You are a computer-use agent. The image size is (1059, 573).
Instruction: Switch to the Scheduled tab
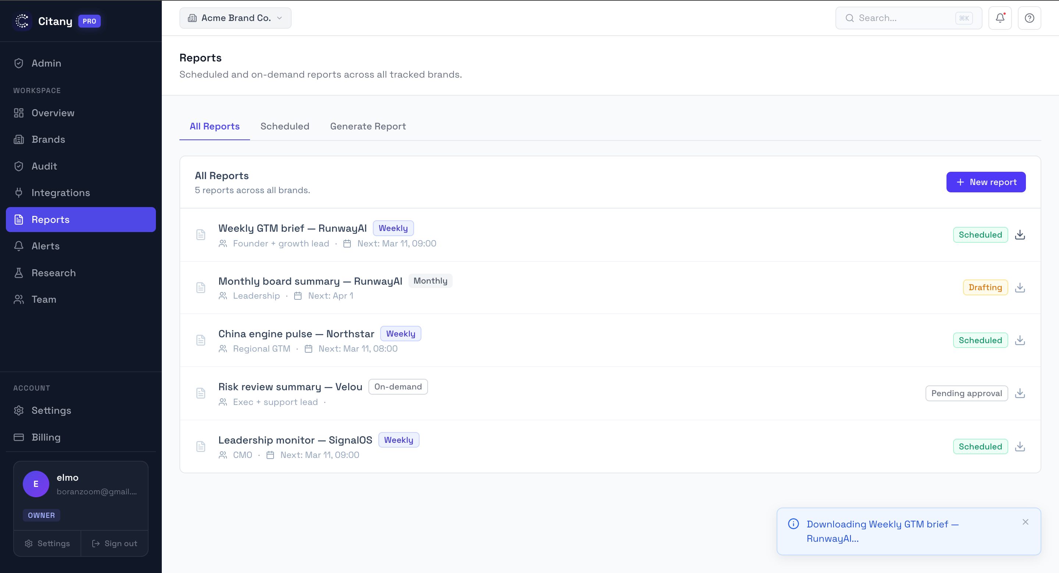[285, 126]
